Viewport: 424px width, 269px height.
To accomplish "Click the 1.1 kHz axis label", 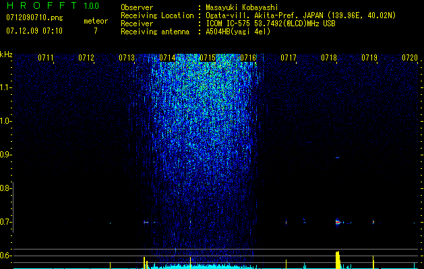I will click(5, 87).
